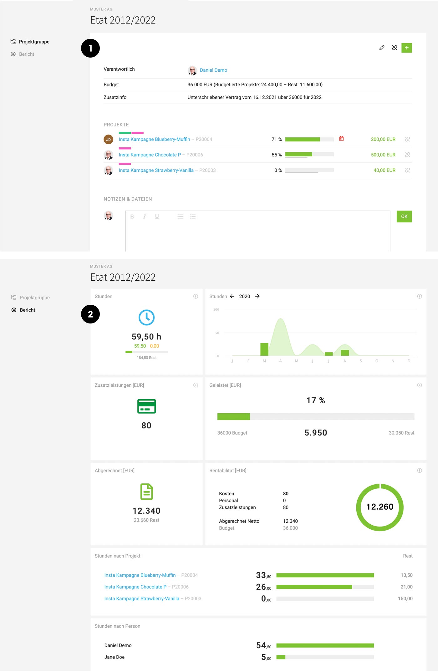Click the 59,50 h hours value
The height and width of the screenshot is (672, 438).
click(146, 337)
